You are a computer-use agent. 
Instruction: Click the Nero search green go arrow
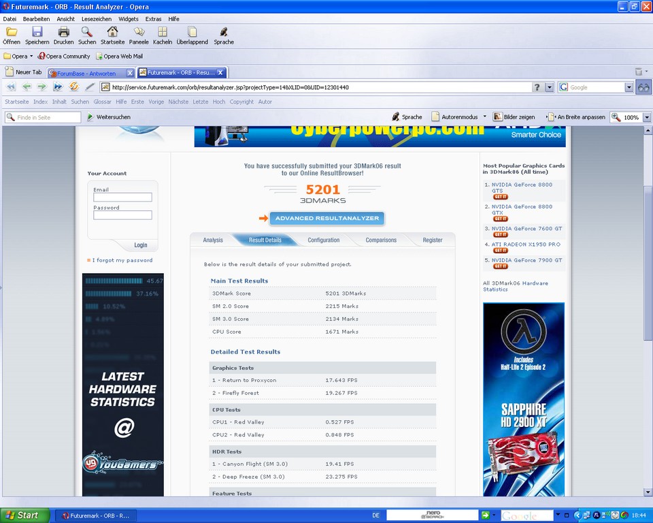[x=485, y=515]
